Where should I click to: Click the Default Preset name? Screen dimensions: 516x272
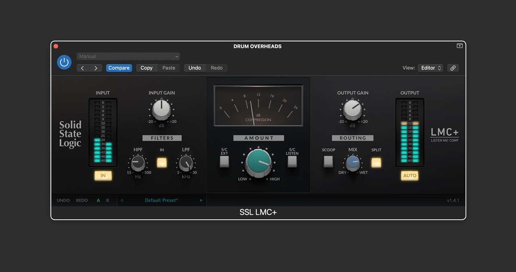point(161,200)
